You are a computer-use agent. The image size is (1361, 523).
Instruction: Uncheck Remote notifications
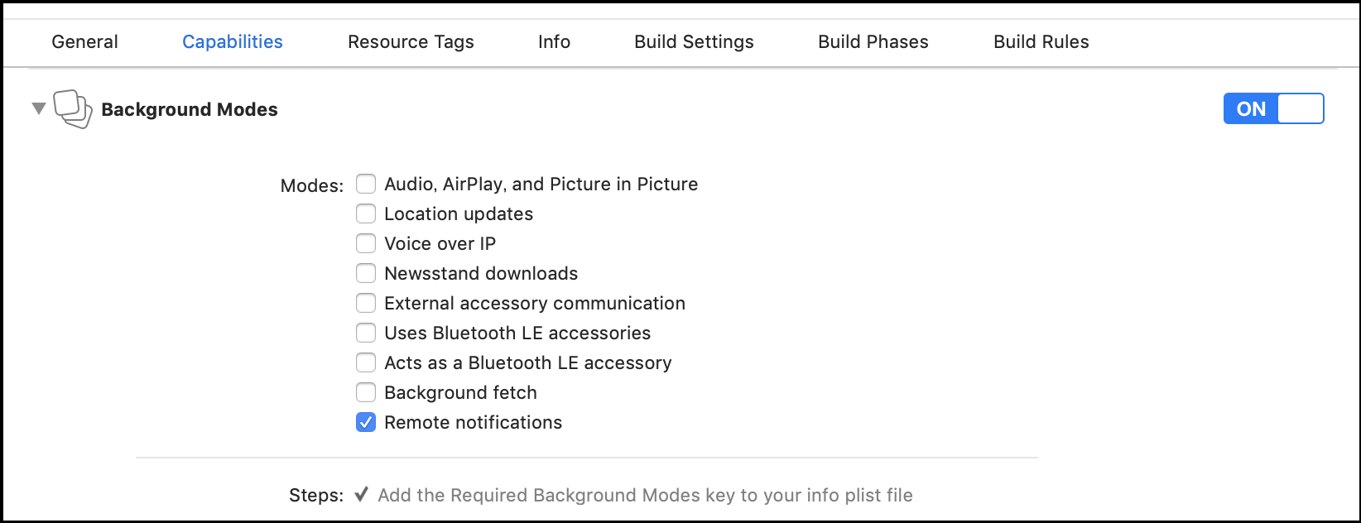[366, 422]
